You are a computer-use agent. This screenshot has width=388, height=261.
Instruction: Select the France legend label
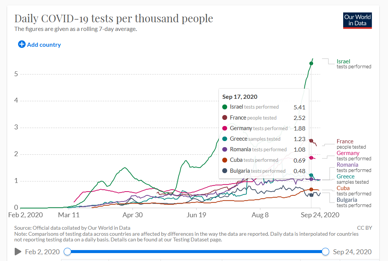345,141
